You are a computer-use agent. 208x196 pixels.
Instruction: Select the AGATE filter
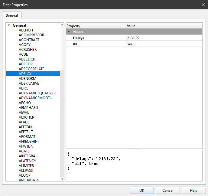[24, 151]
